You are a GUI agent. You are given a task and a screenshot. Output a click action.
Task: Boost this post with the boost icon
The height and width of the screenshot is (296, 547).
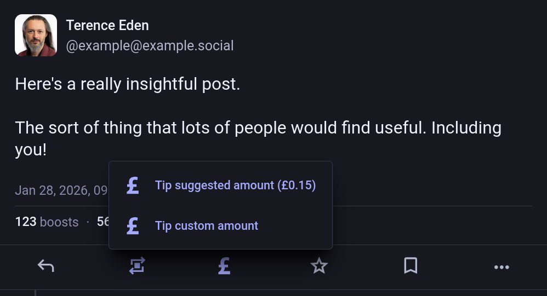[137, 266]
